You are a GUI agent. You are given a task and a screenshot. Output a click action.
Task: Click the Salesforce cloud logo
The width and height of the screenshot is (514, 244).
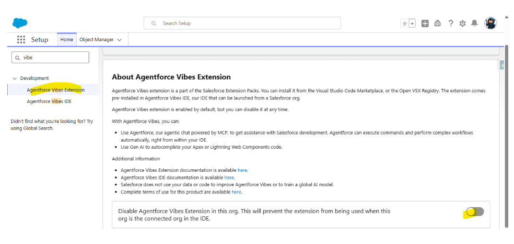click(x=20, y=23)
